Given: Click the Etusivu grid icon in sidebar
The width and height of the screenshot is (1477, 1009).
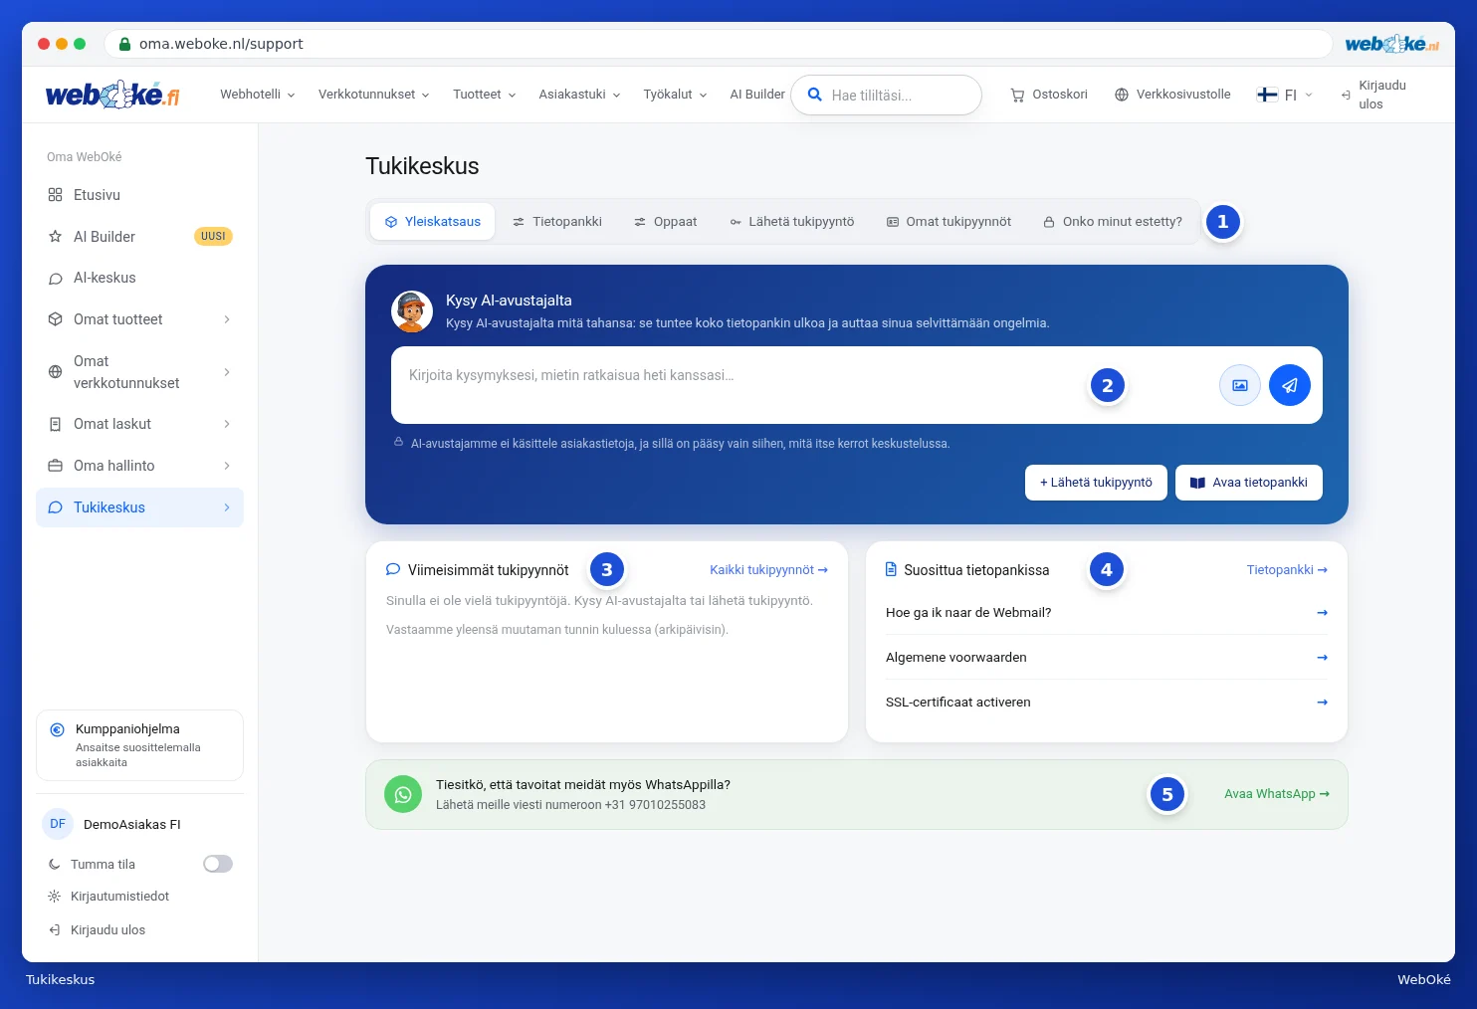Looking at the screenshot, I should click(x=56, y=195).
